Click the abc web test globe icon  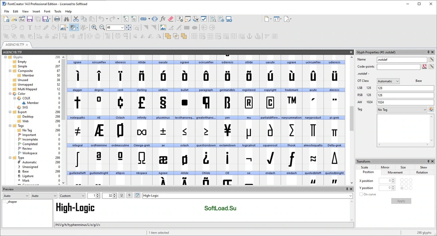(x=221, y=19)
